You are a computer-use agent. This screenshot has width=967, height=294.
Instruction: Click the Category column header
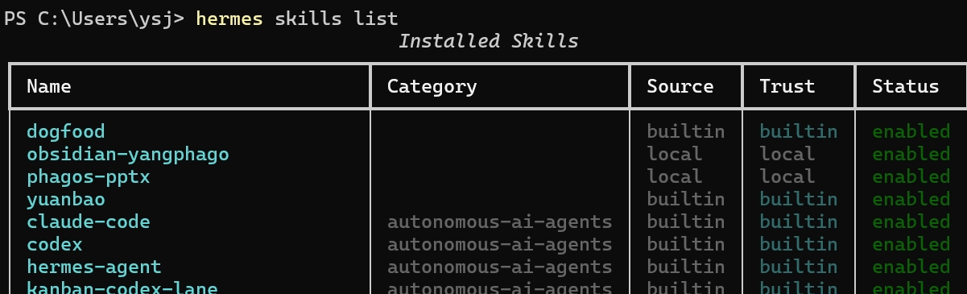point(432,86)
